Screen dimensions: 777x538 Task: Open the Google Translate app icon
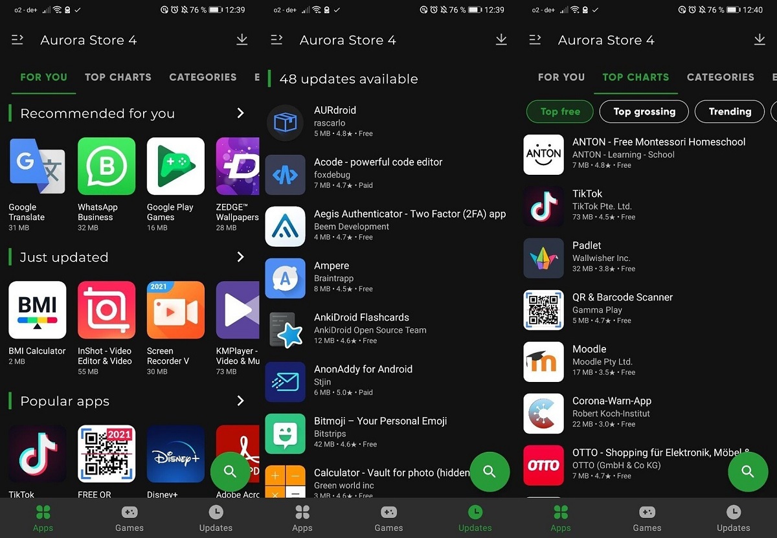37,166
